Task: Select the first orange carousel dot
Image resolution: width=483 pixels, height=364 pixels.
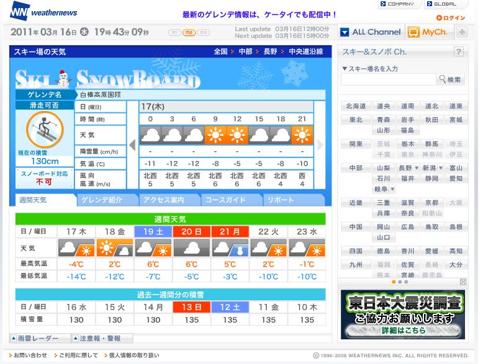Action: coord(394,282)
